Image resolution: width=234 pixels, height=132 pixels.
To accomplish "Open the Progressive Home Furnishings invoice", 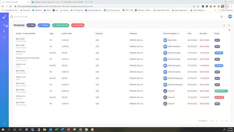I will (x=27, y=58).
